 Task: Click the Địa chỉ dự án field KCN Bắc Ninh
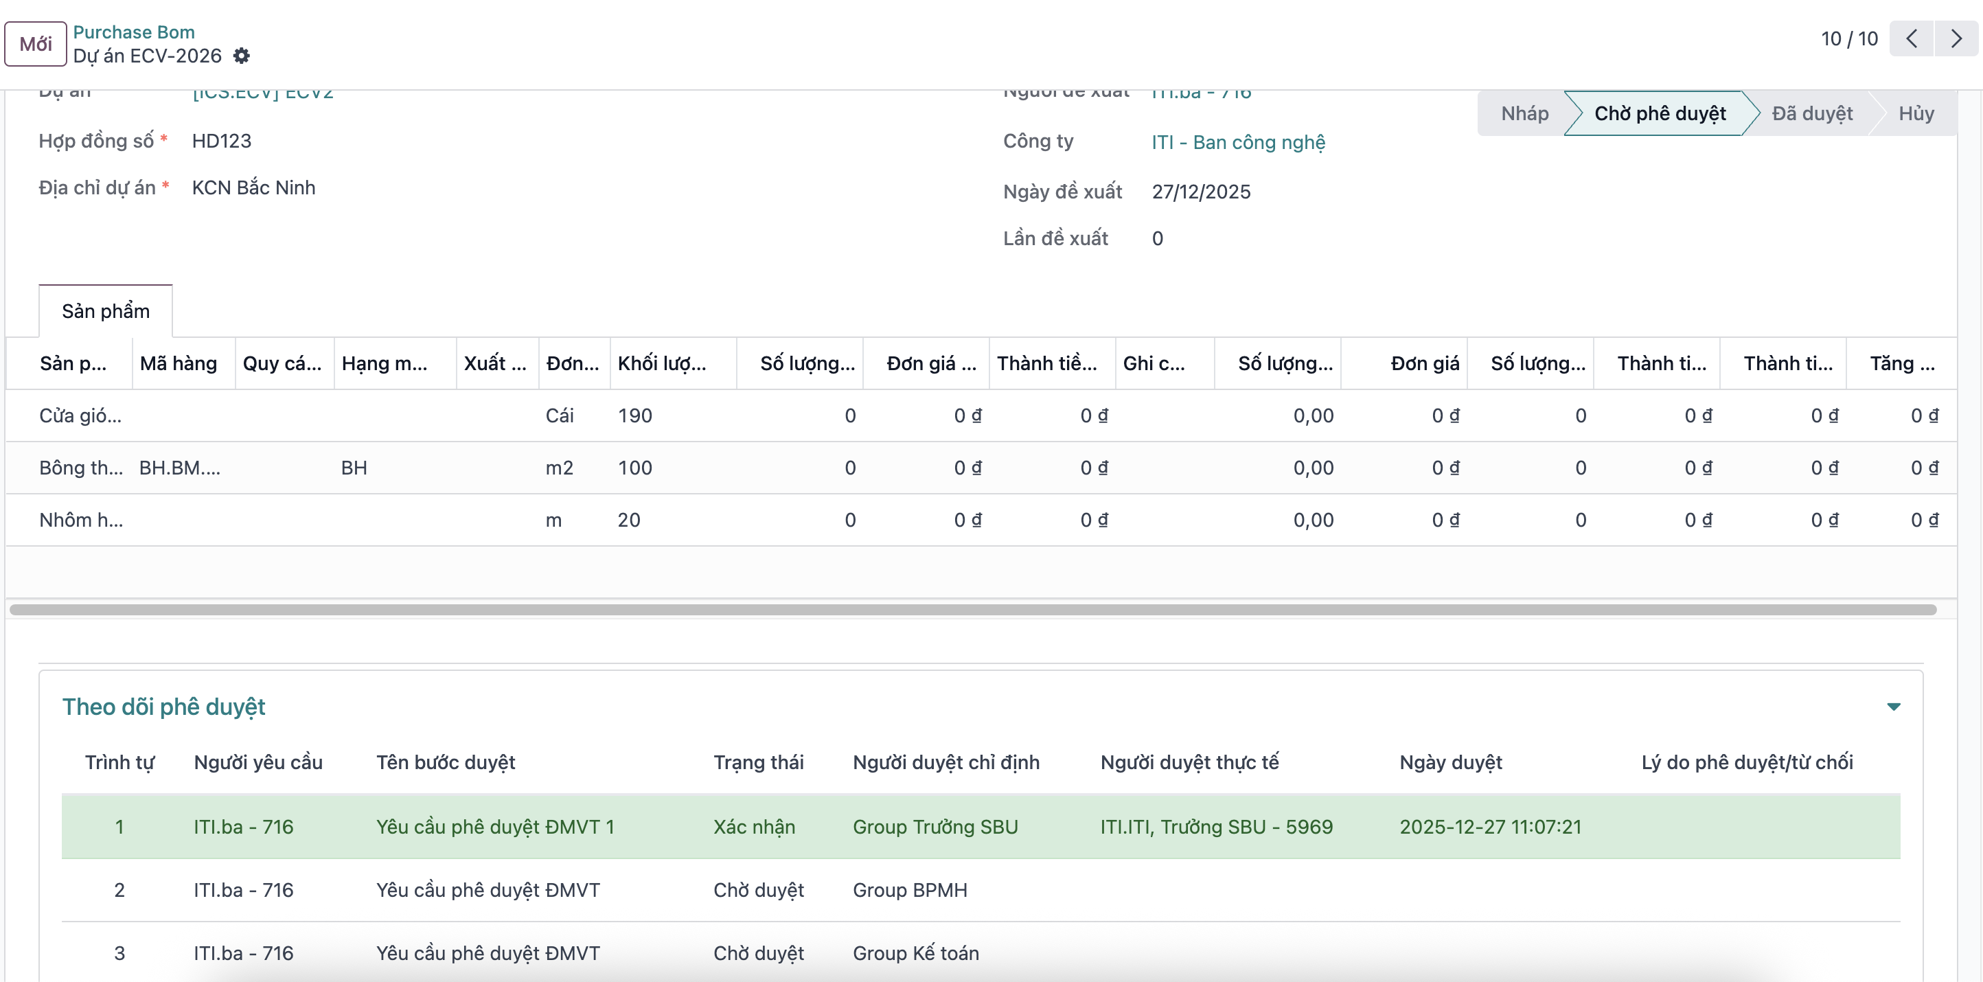(253, 187)
